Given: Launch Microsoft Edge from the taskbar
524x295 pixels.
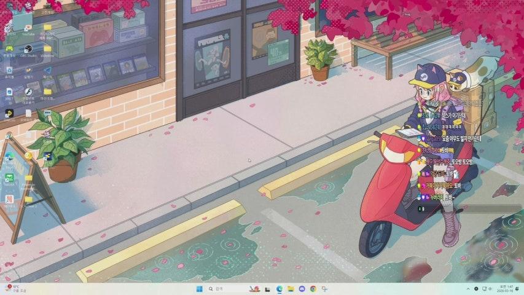Looking at the screenshot, I should coord(279,289).
